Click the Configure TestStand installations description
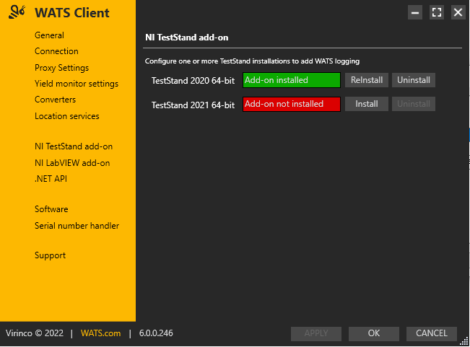470x347 pixels. click(x=252, y=61)
